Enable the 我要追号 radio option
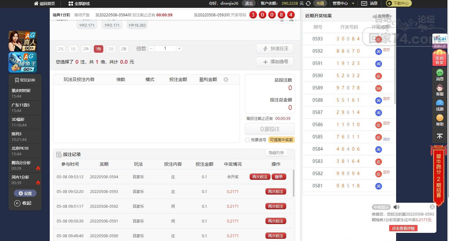 [x=247, y=140]
